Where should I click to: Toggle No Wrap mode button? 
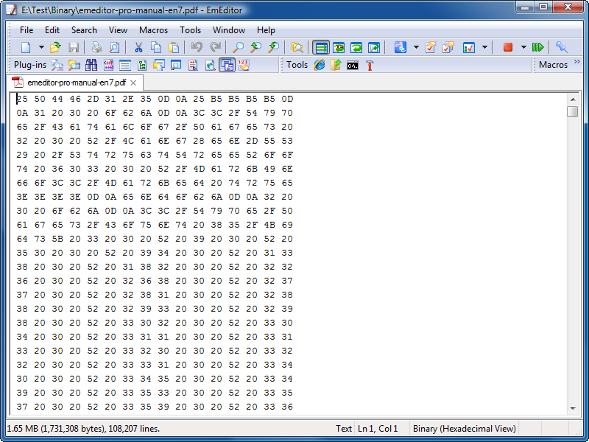[321, 47]
